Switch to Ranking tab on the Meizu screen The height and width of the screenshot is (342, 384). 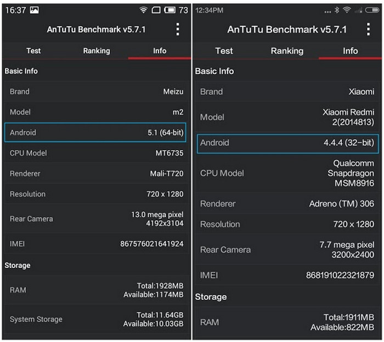pos(97,51)
